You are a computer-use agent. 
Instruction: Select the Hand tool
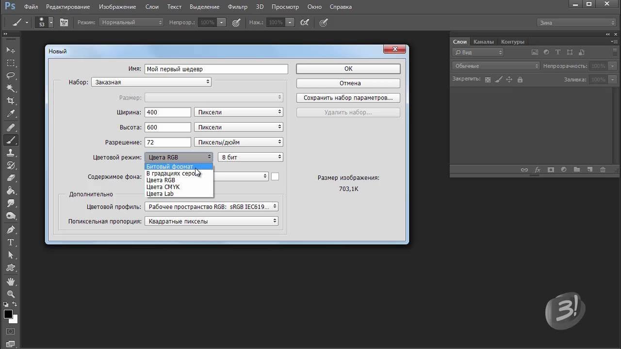[x=11, y=282]
